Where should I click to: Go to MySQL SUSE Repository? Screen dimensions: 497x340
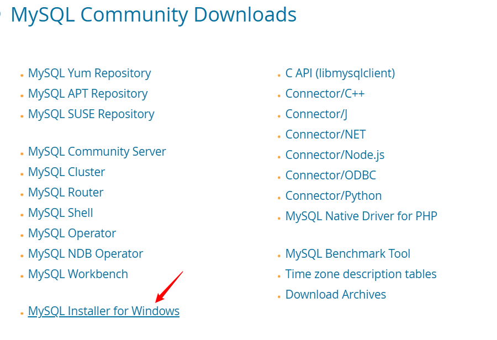91,114
